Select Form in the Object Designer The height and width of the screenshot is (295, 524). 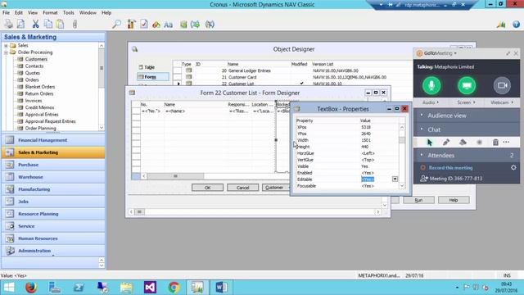(153, 77)
